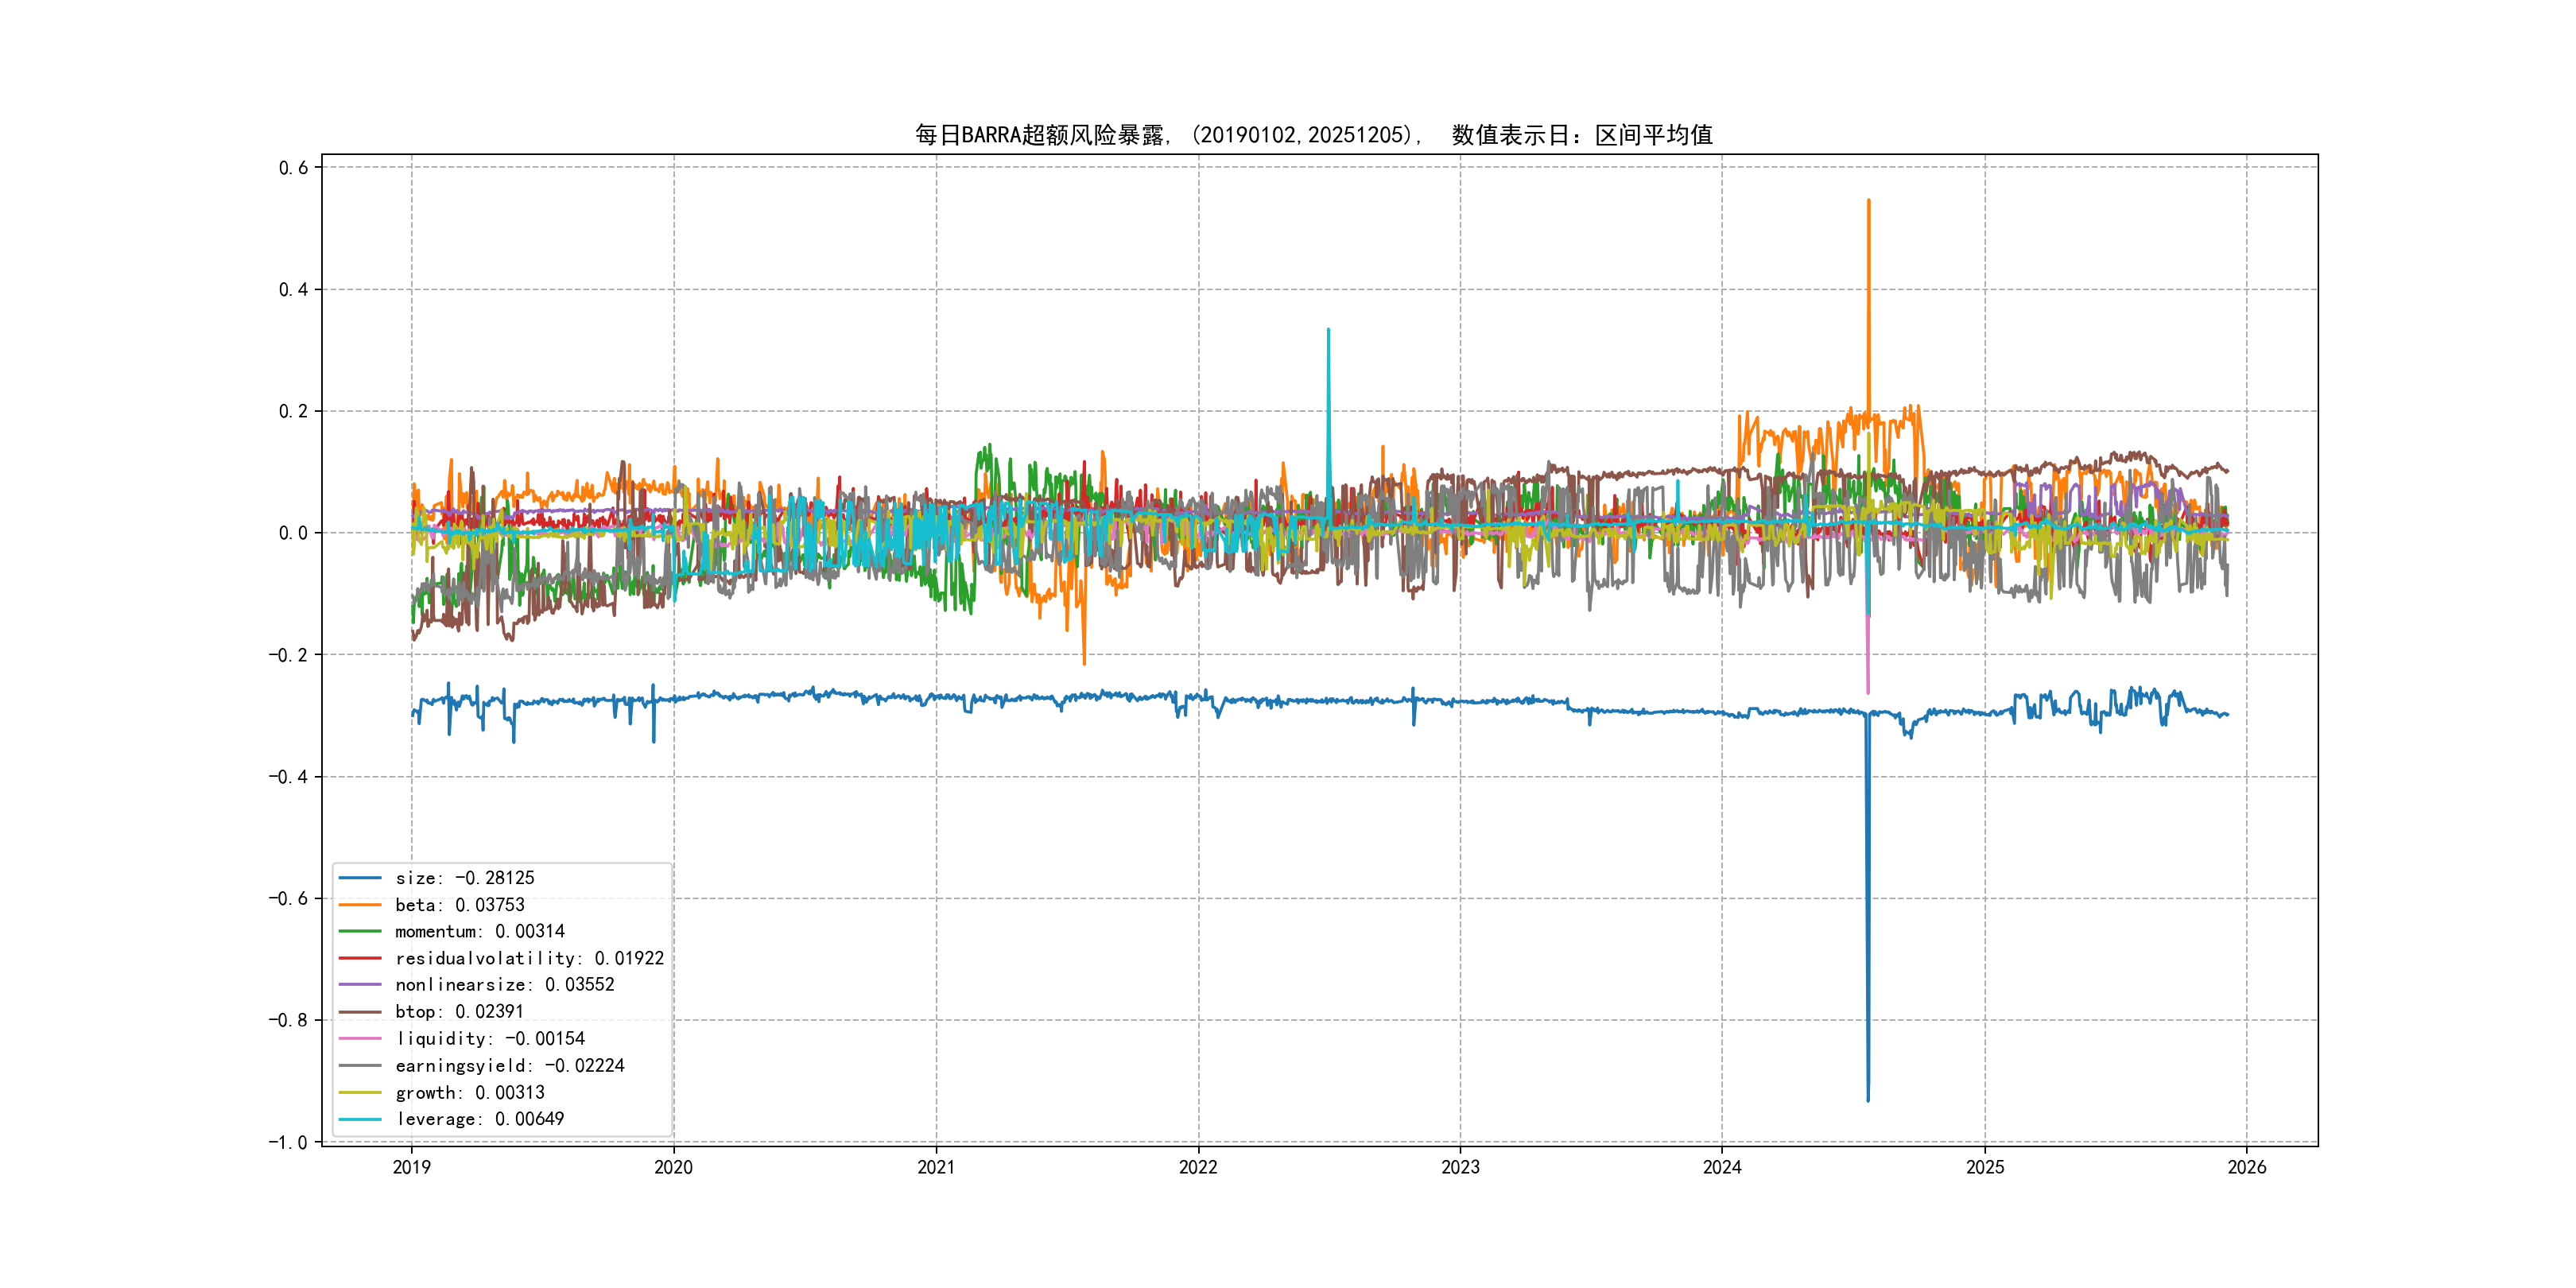Select the 'beta: 0.03753' legend label
The height and width of the screenshot is (1288, 2576).
click(x=460, y=905)
